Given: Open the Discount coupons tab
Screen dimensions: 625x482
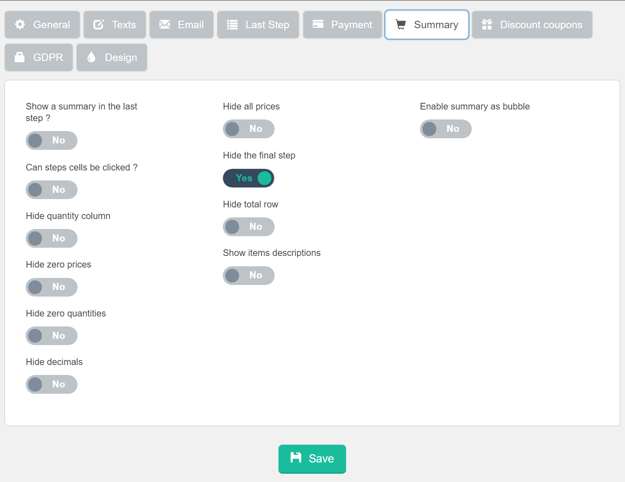Looking at the screenshot, I should (532, 24).
